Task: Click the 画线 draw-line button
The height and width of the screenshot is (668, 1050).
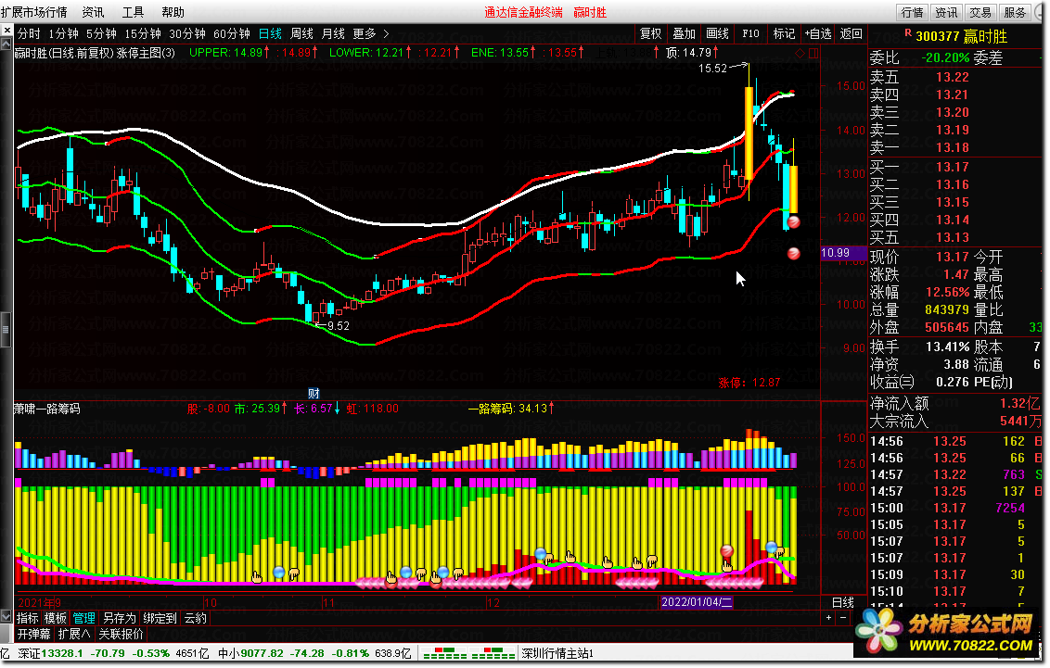Action: pyautogui.click(x=717, y=33)
